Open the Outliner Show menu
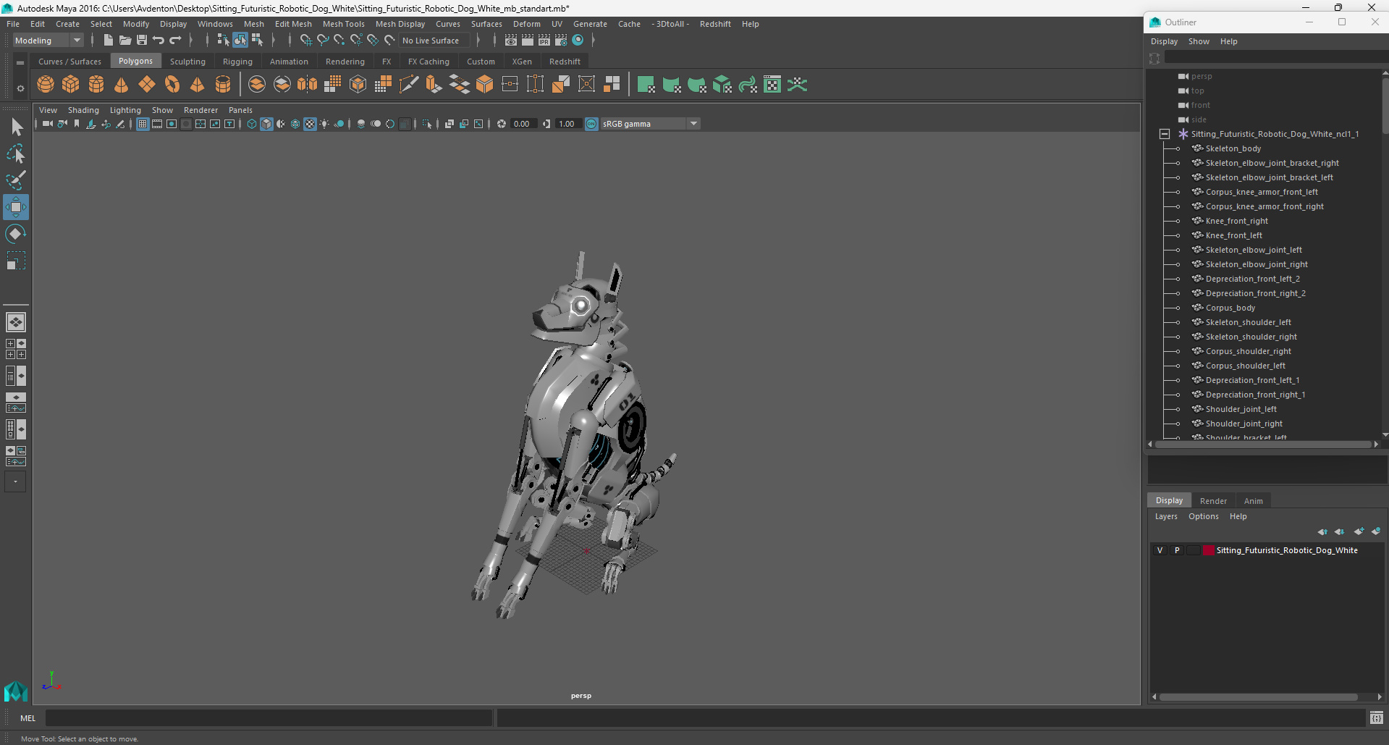 coord(1199,41)
